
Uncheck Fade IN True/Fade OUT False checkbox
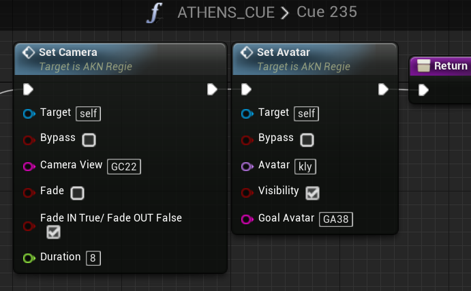click(53, 232)
